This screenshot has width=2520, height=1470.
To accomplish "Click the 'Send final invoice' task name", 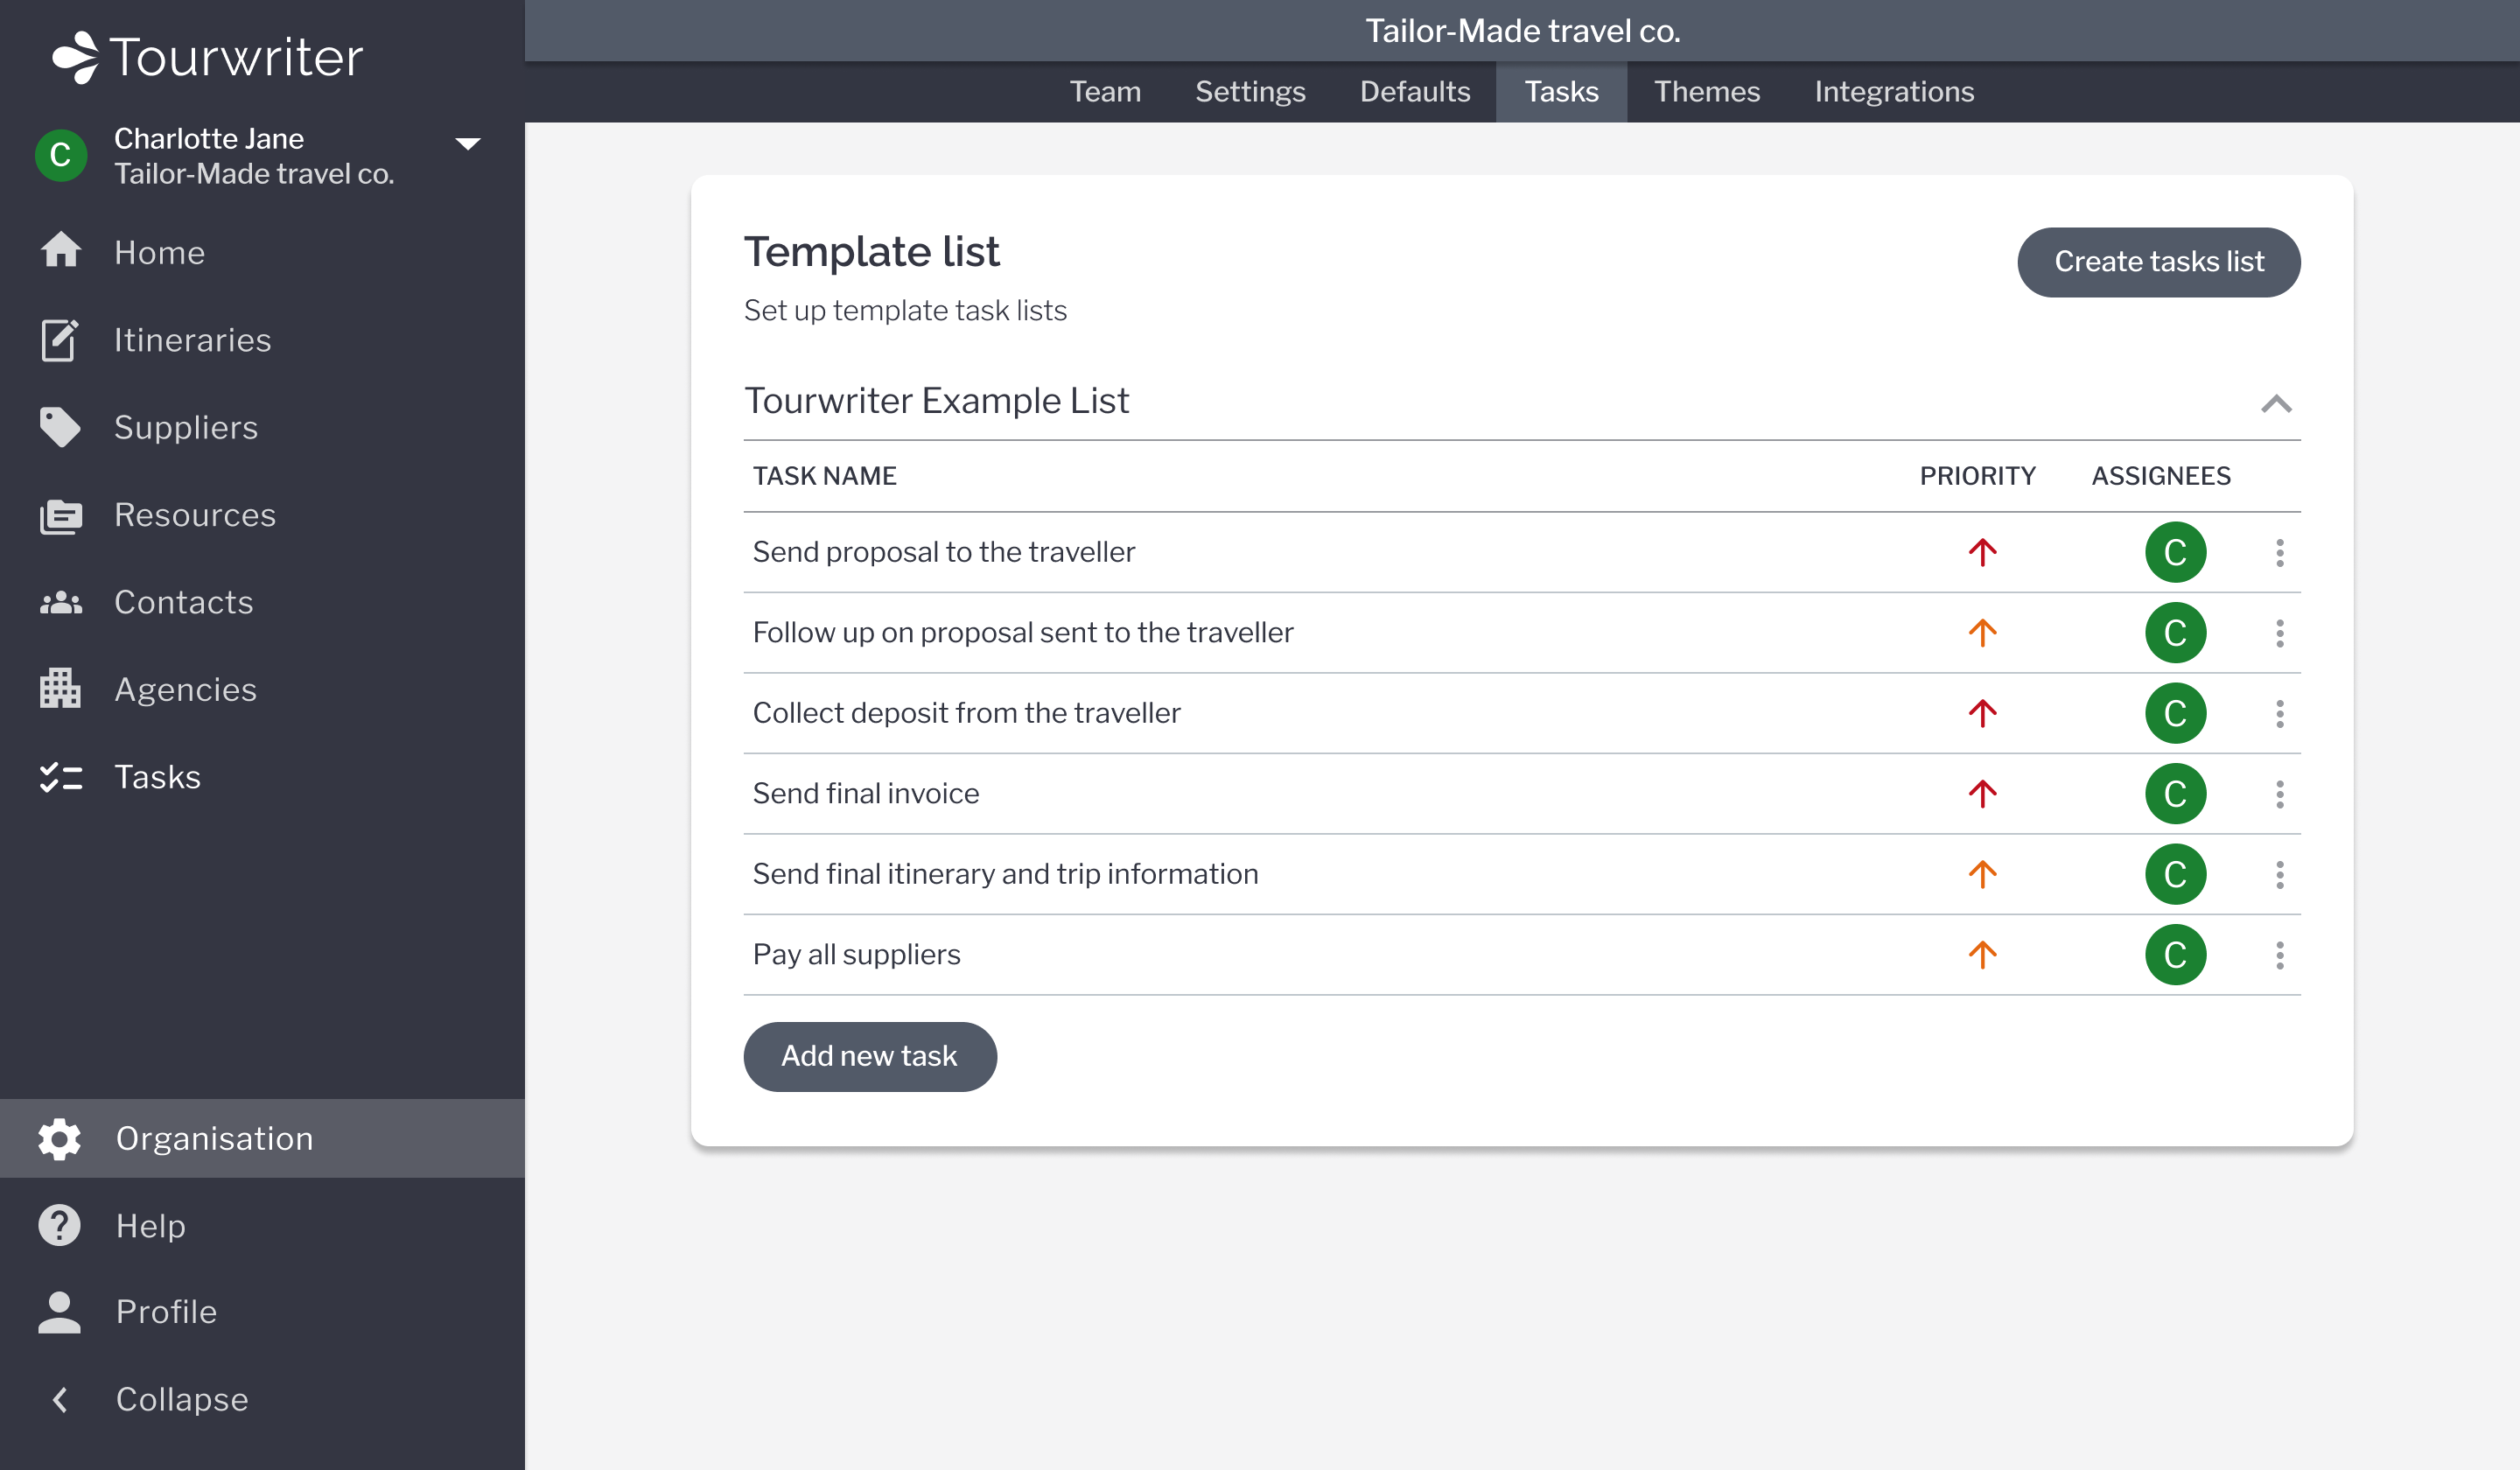I will (865, 794).
